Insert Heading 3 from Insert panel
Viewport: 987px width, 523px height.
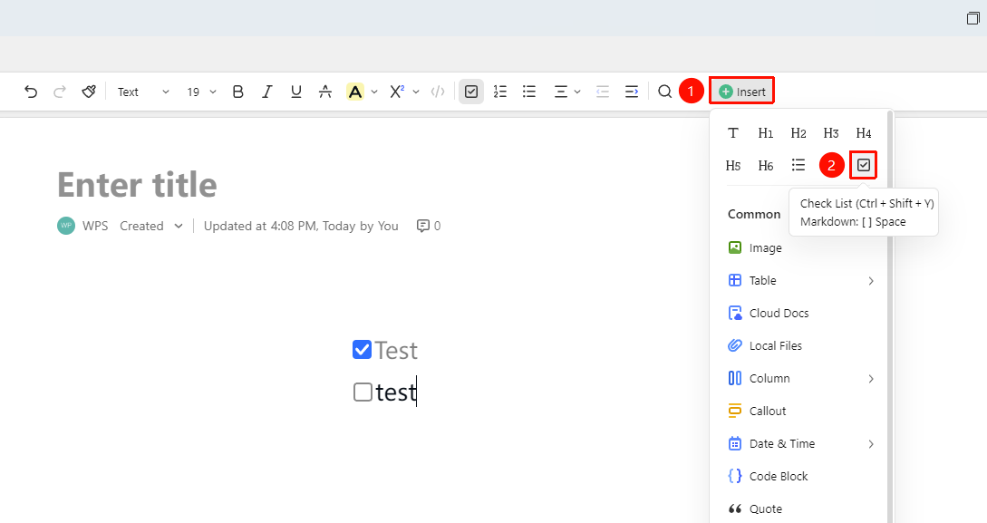coord(831,133)
